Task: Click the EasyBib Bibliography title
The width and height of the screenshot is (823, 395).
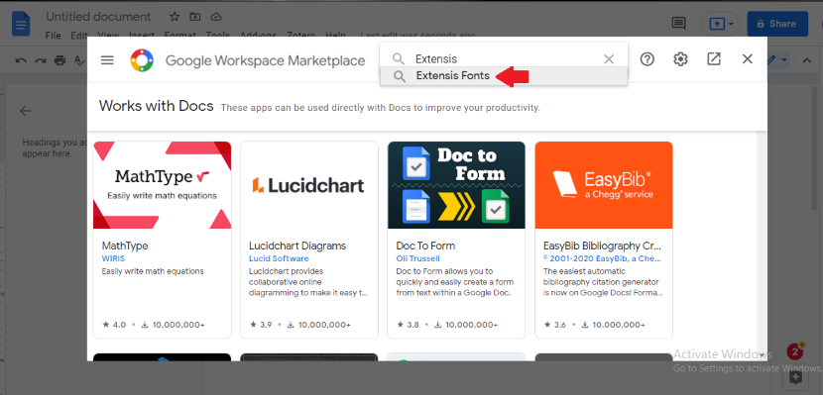Action: pyautogui.click(x=602, y=246)
